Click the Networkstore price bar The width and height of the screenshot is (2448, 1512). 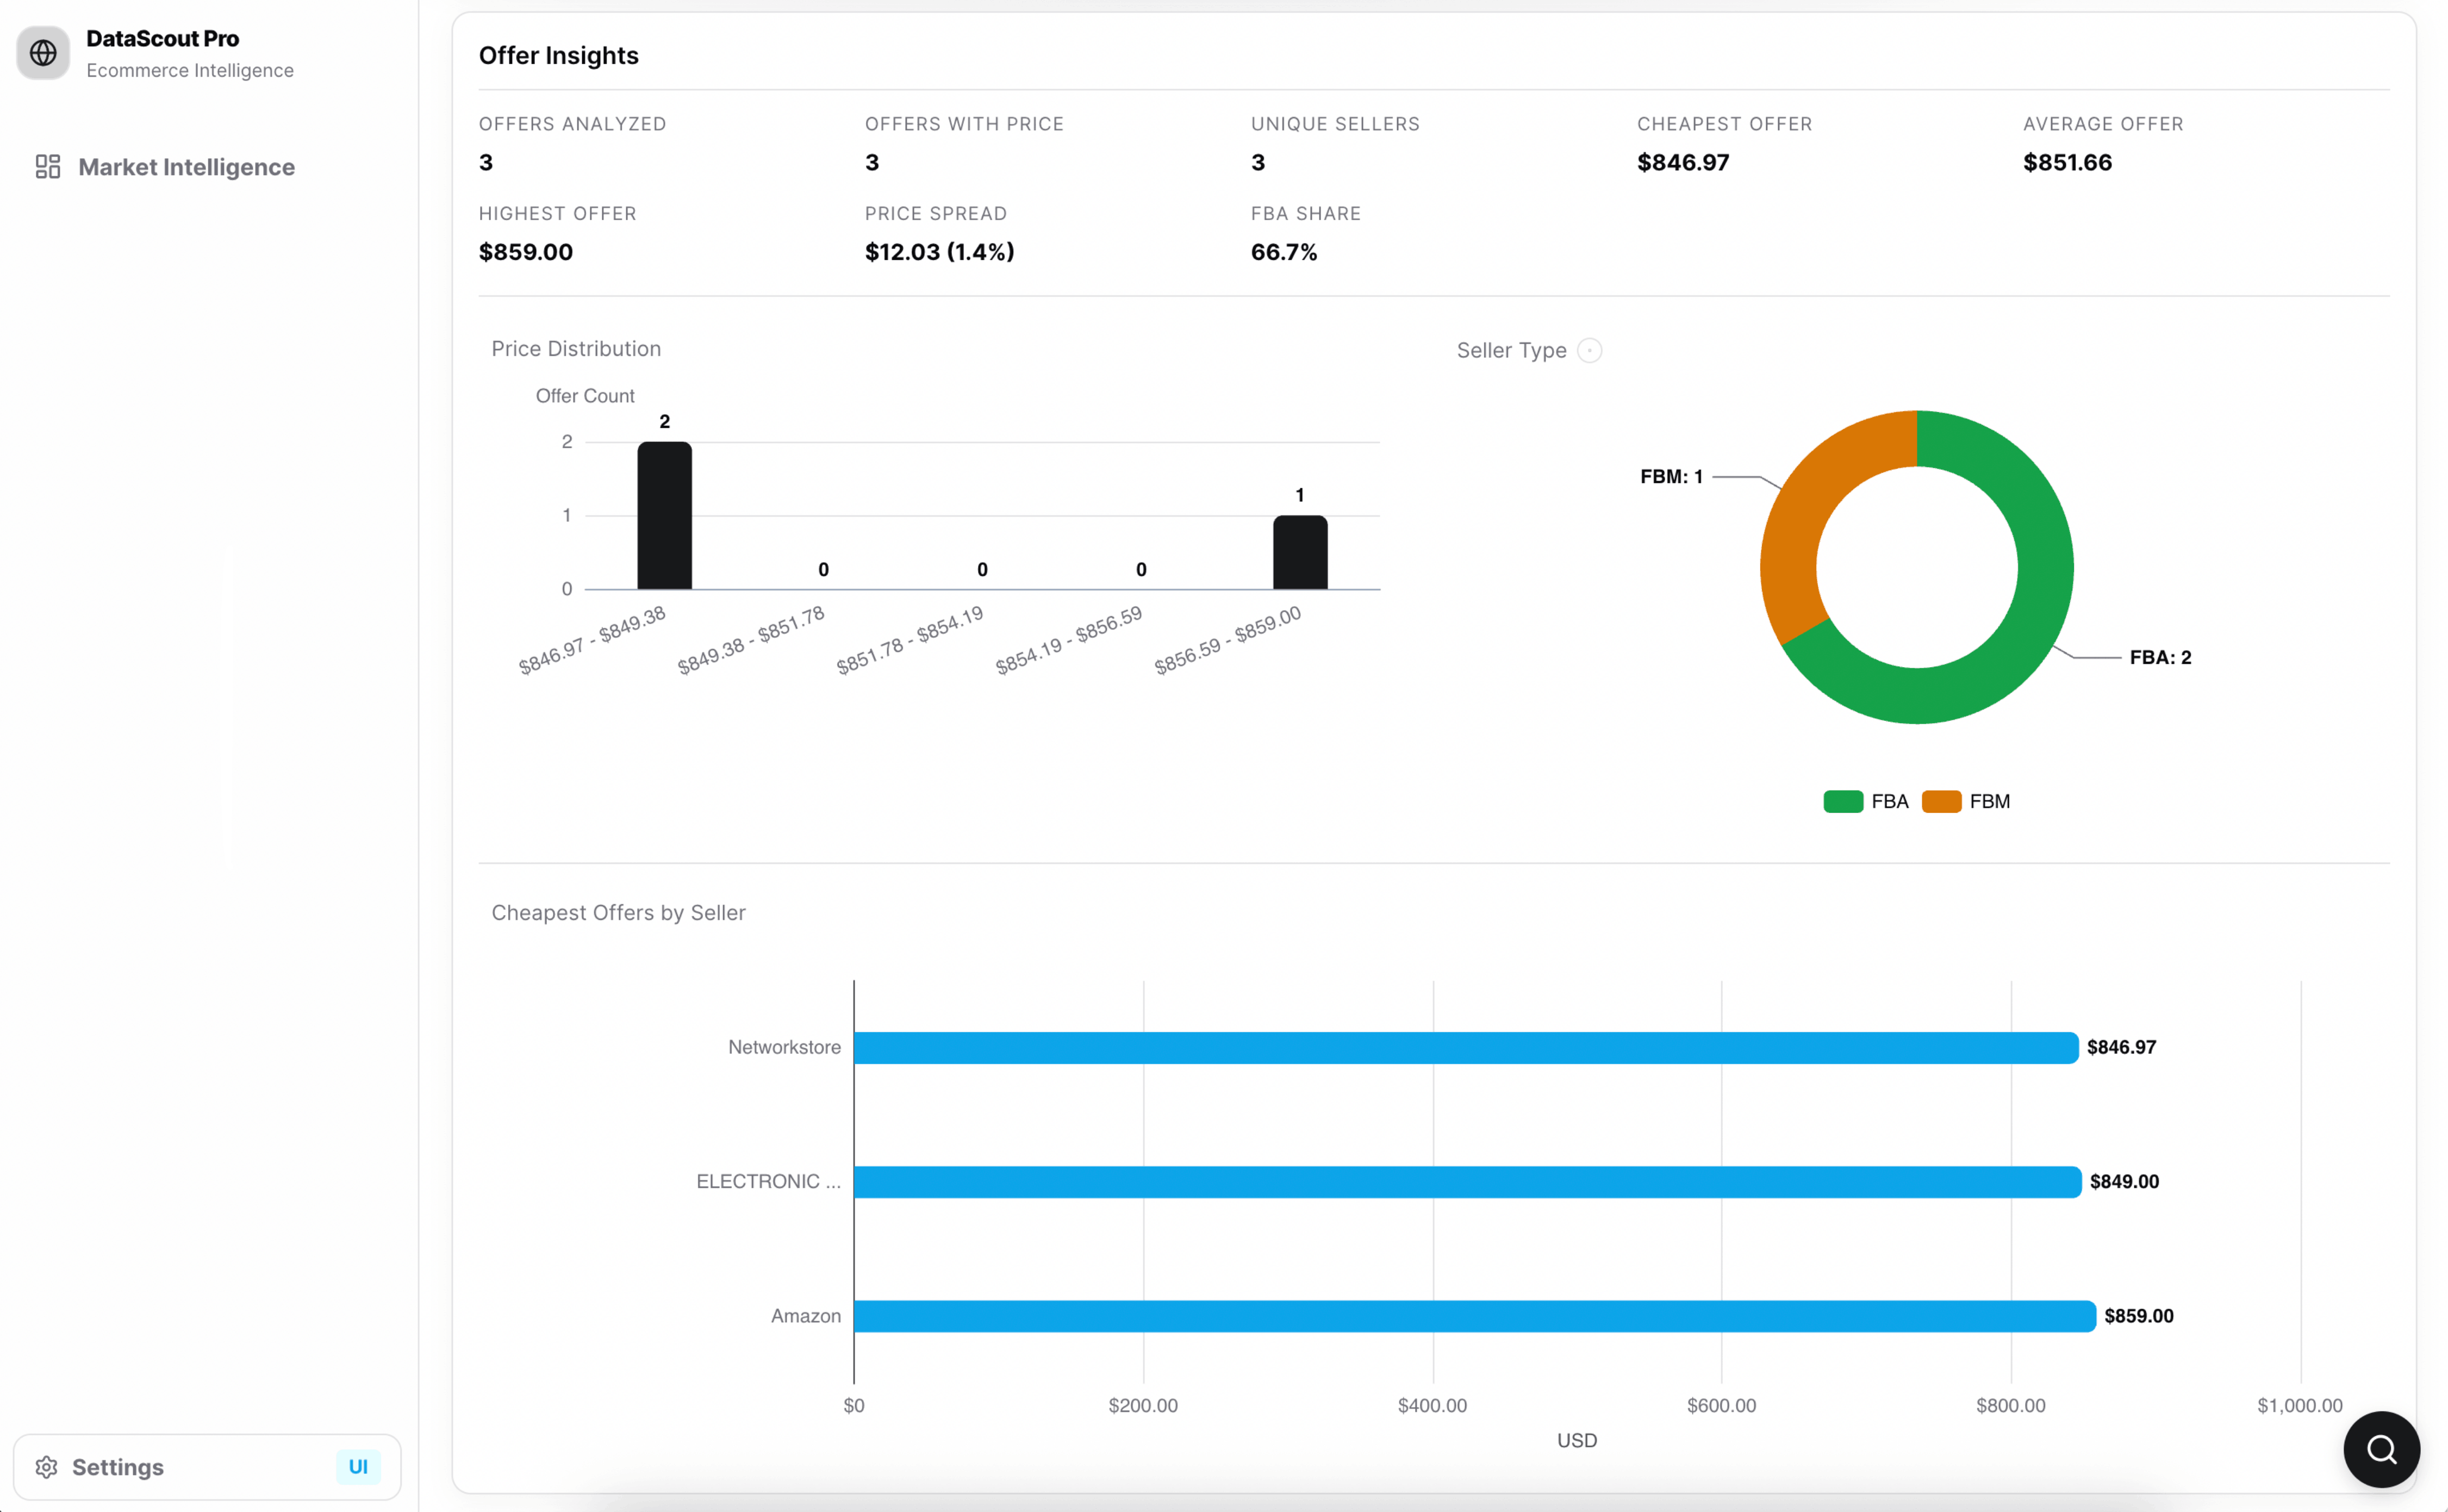tap(1465, 1048)
